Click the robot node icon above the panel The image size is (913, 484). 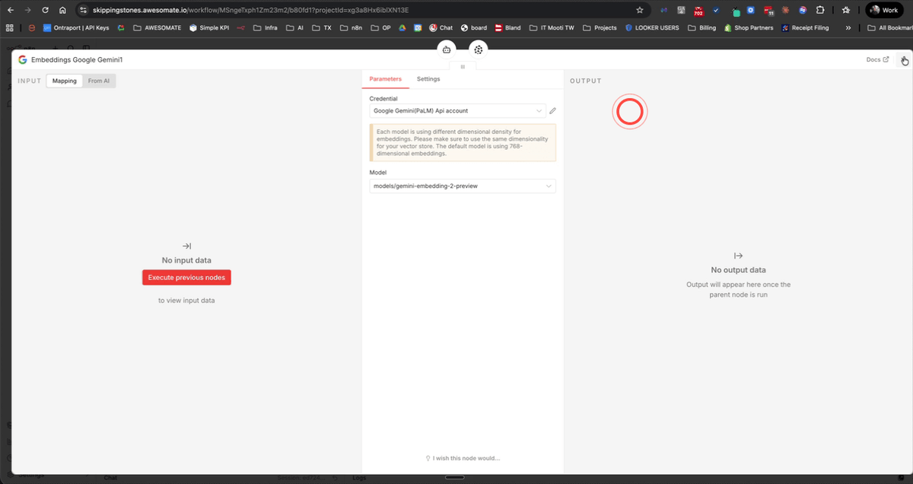447,49
